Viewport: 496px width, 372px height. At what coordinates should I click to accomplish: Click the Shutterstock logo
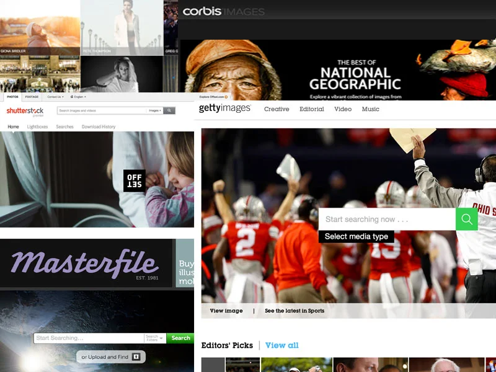point(25,111)
